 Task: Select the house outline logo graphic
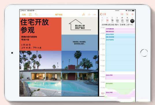click(x=80, y=25)
